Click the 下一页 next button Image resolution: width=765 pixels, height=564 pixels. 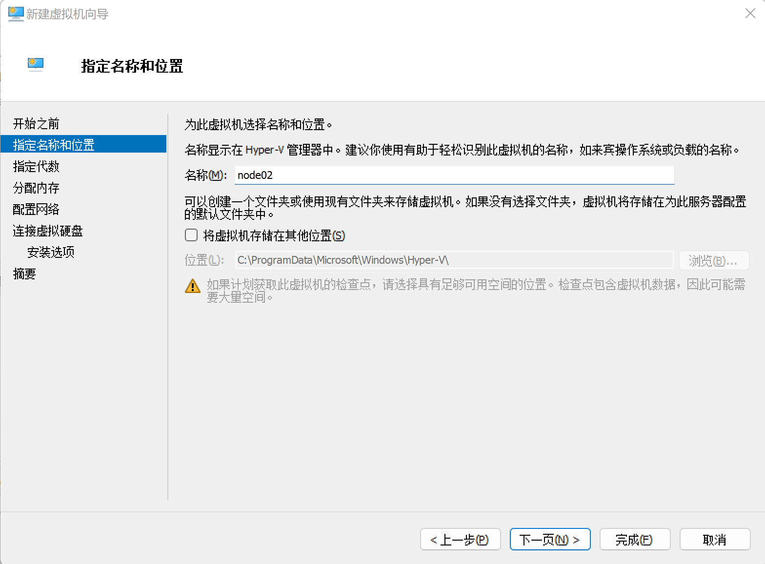(x=550, y=540)
